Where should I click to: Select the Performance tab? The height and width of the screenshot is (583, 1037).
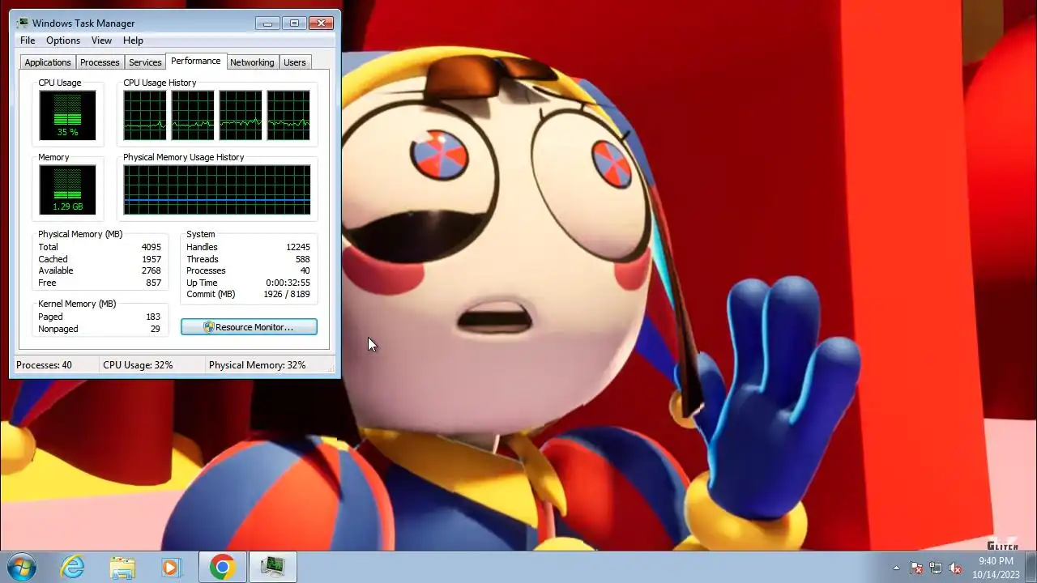195,61
